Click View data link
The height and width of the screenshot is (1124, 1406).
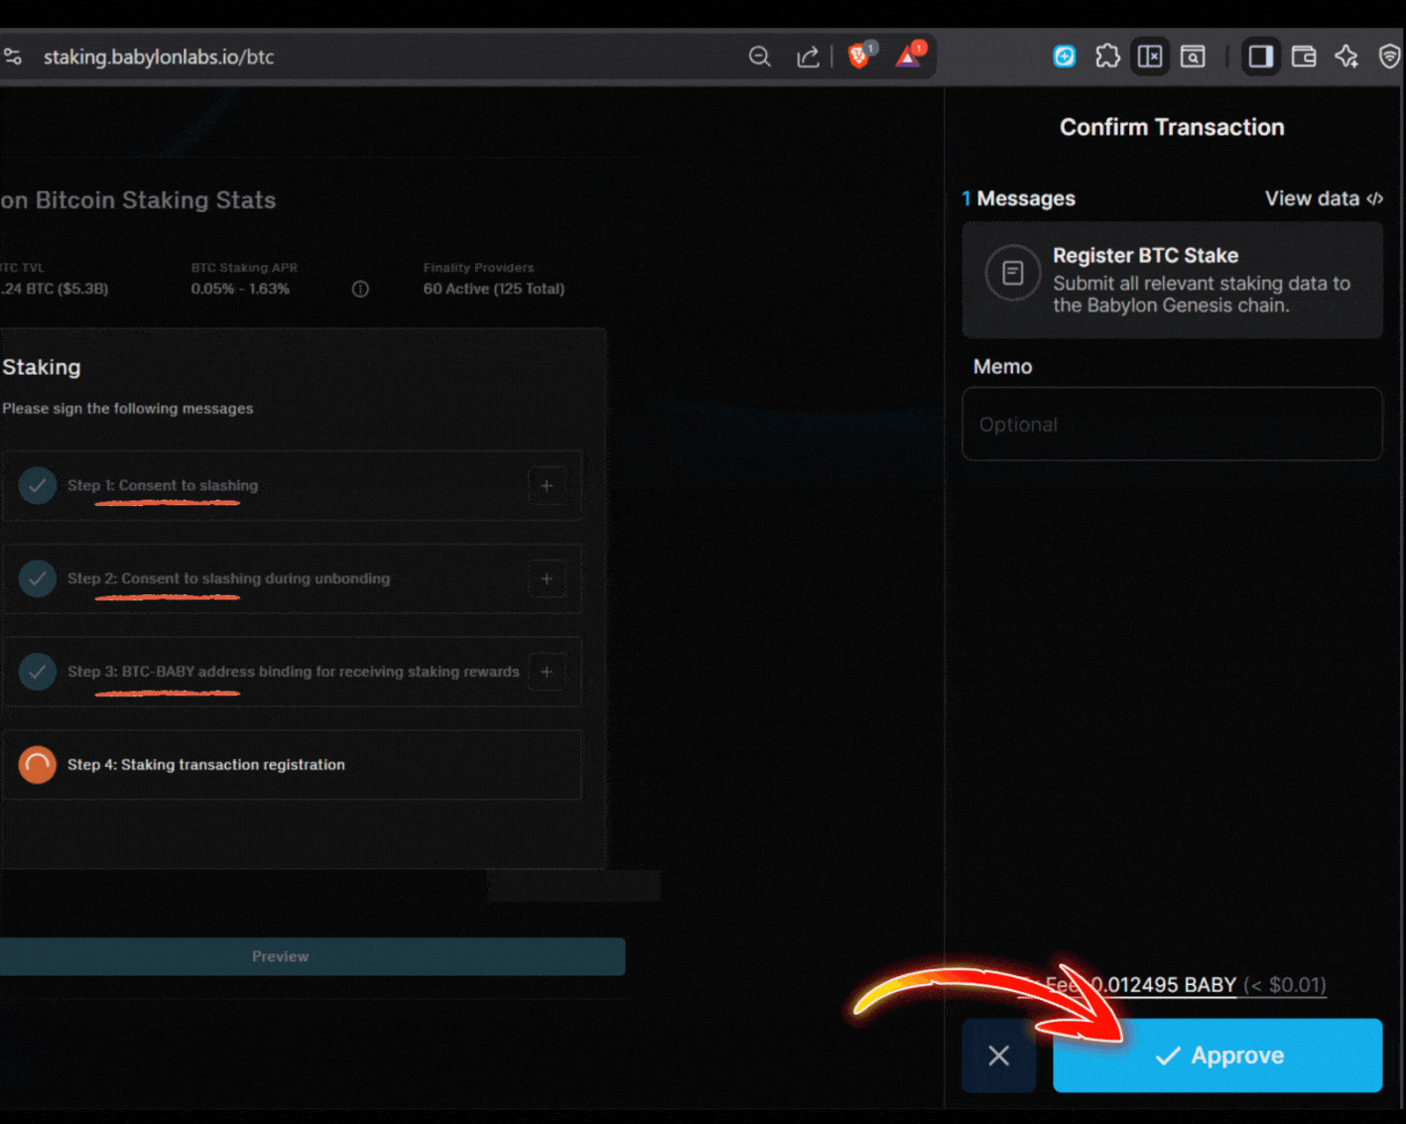point(1323,198)
